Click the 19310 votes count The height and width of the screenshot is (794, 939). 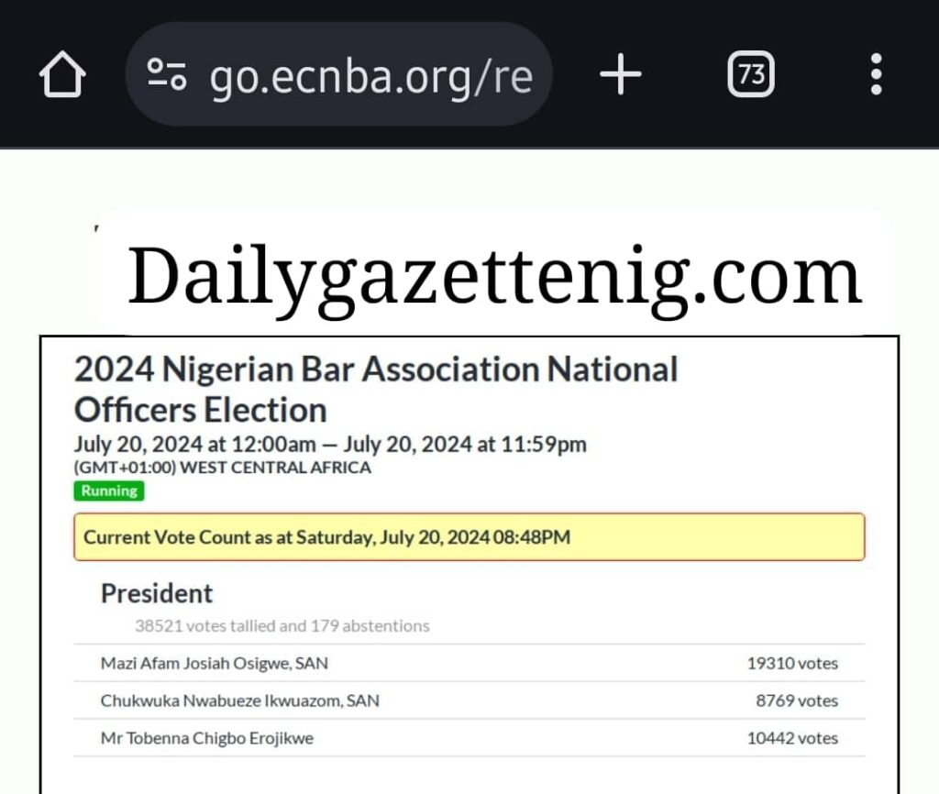click(x=791, y=663)
